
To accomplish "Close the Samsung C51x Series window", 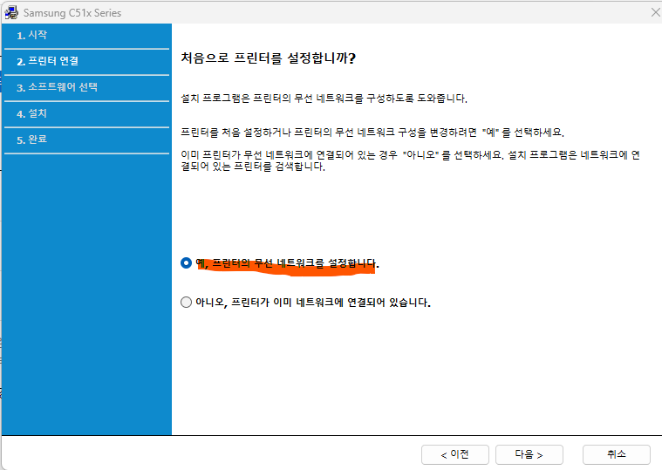I will [655, 13].
